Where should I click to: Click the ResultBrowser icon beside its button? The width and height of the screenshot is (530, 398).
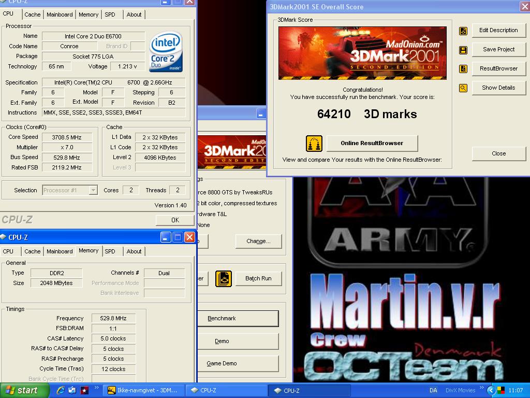click(463, 69)
